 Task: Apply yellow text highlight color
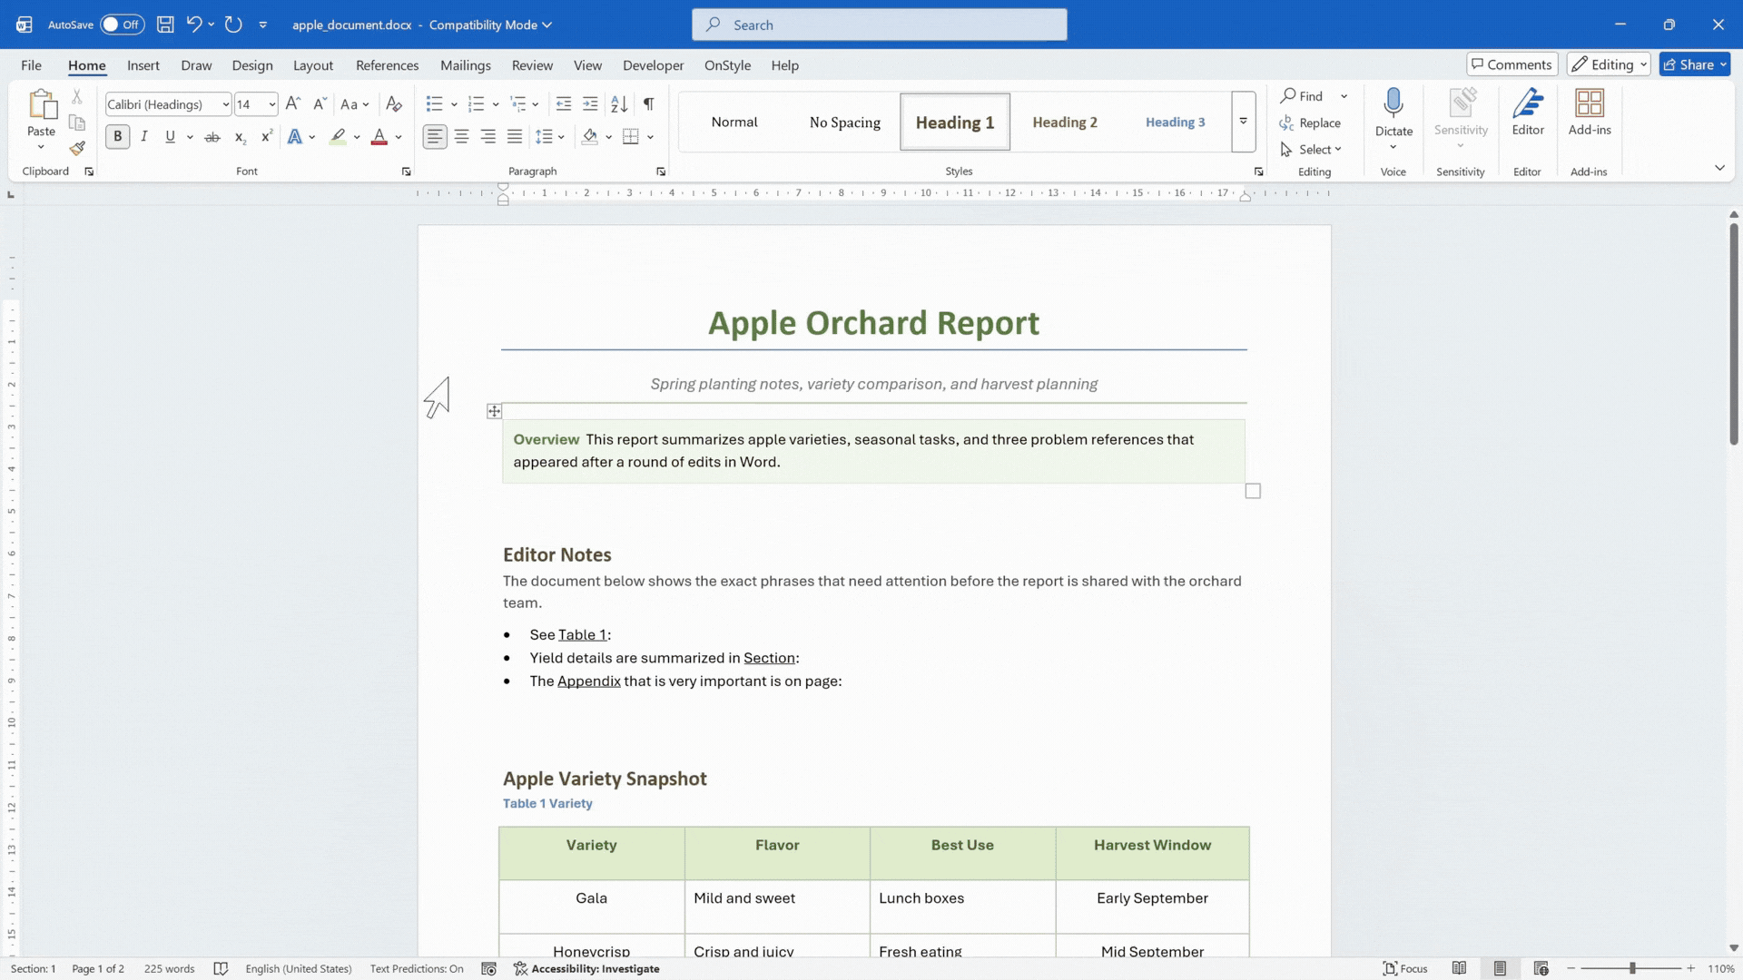338,137
